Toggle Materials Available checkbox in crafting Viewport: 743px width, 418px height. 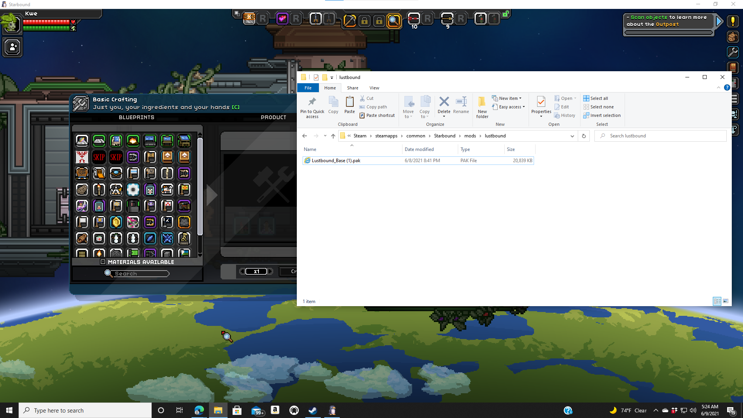pyautogui.click(x=103, y=262)
